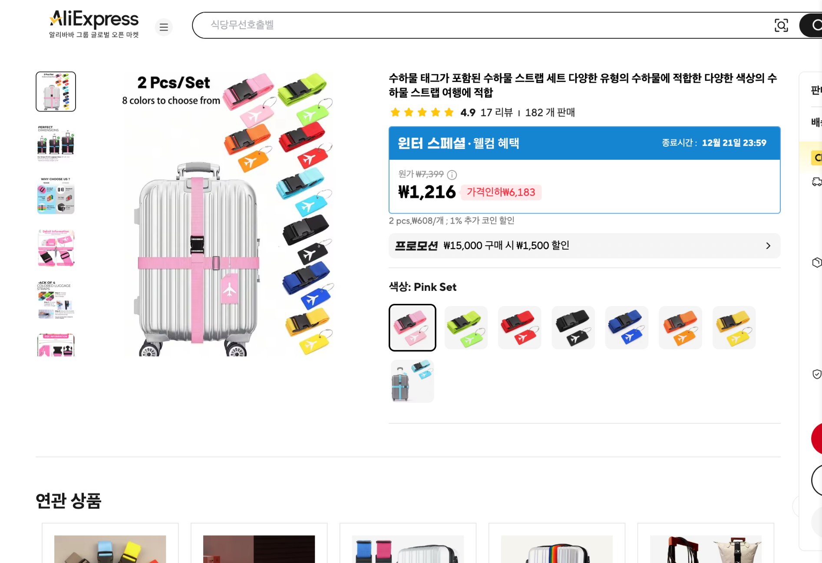Image resolution: width=822 pixels, height=563 pixels.
Task: Open image search via the camera icon
Action: 782,25
